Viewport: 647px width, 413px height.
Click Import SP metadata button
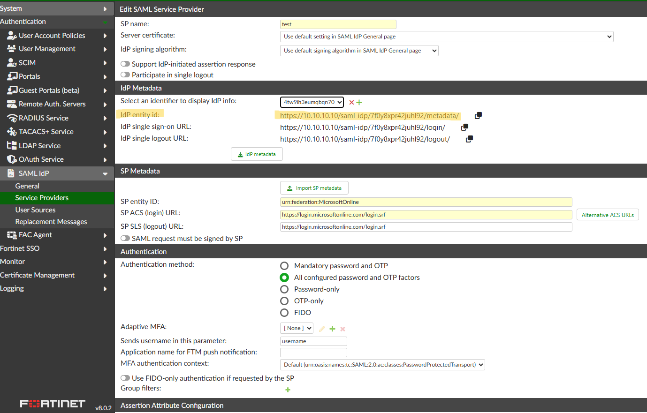tap(314, 188)
